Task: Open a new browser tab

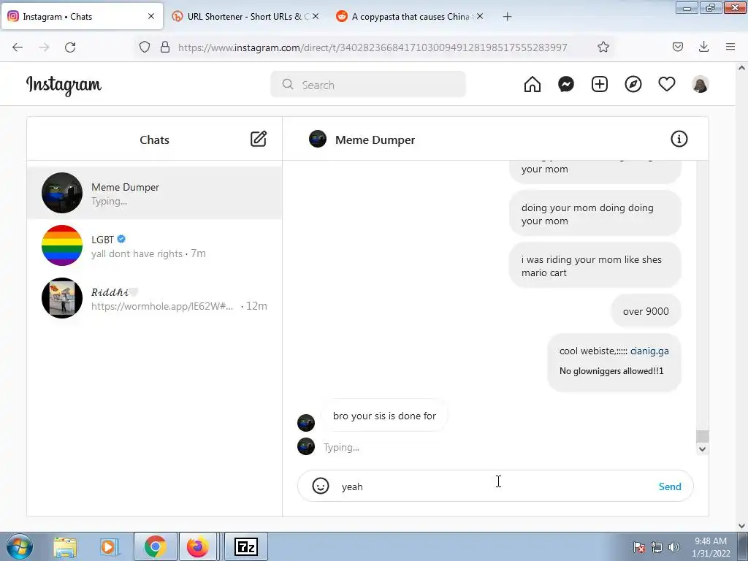Action: [507, 17]
